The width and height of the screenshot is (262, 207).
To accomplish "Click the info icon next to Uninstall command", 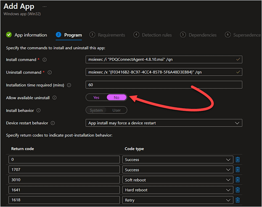I will (x=50, y=72).
